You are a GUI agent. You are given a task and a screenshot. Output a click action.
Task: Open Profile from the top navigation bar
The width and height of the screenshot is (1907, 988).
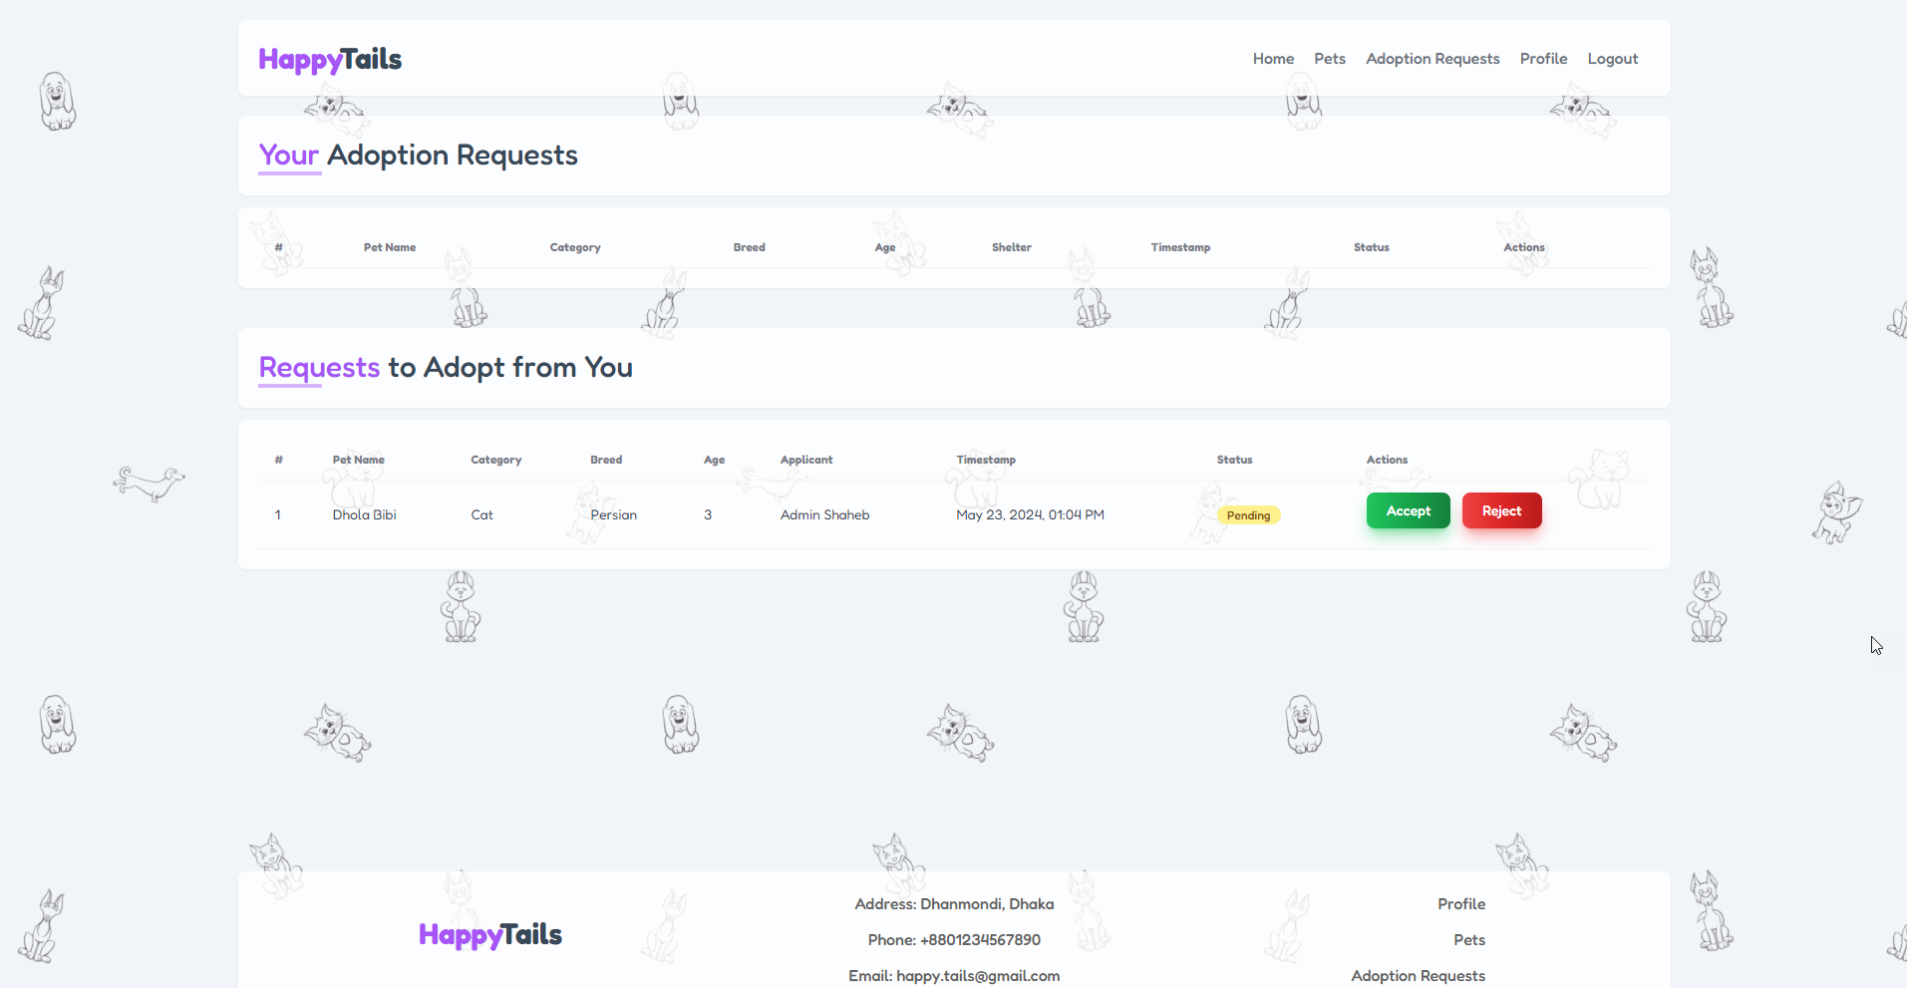[x=1542, y=59]
